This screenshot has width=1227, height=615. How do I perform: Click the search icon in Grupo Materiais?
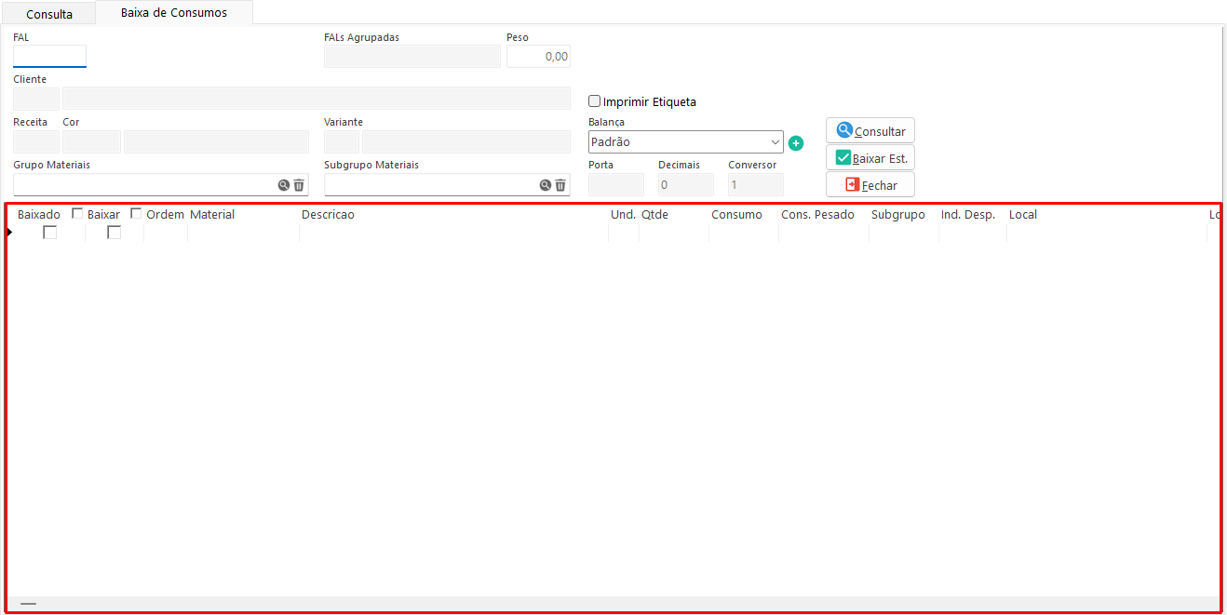point(283,185)
